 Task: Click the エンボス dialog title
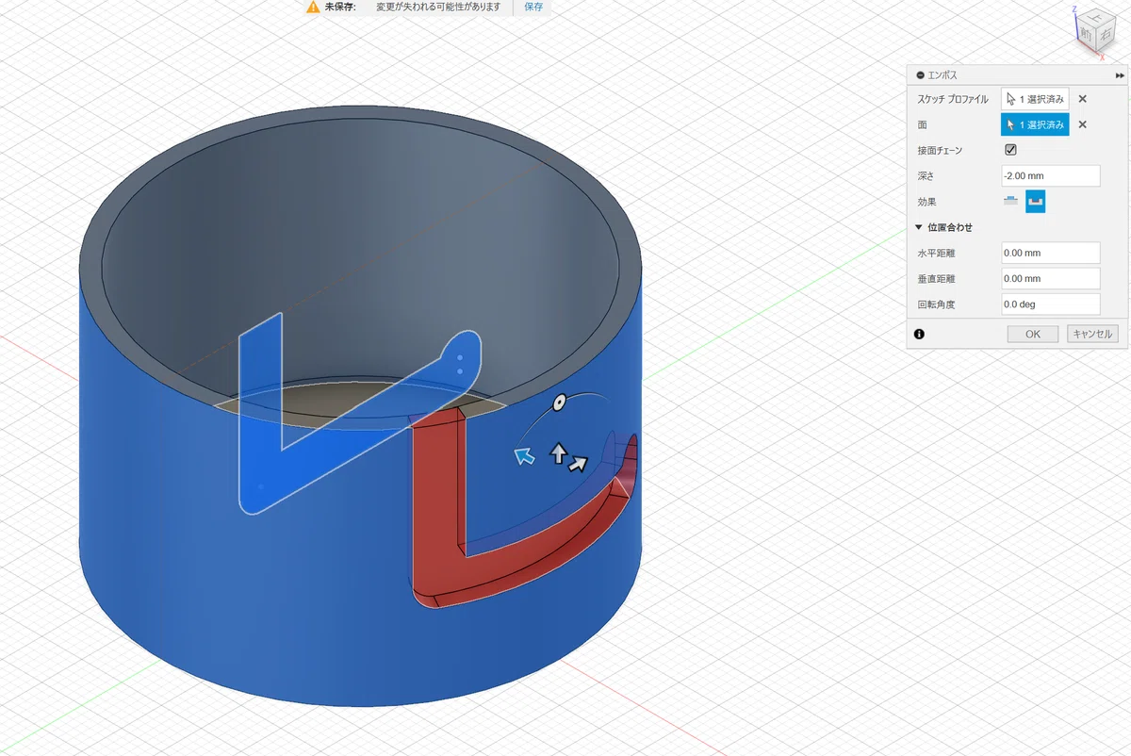click(x=942, y=74)
